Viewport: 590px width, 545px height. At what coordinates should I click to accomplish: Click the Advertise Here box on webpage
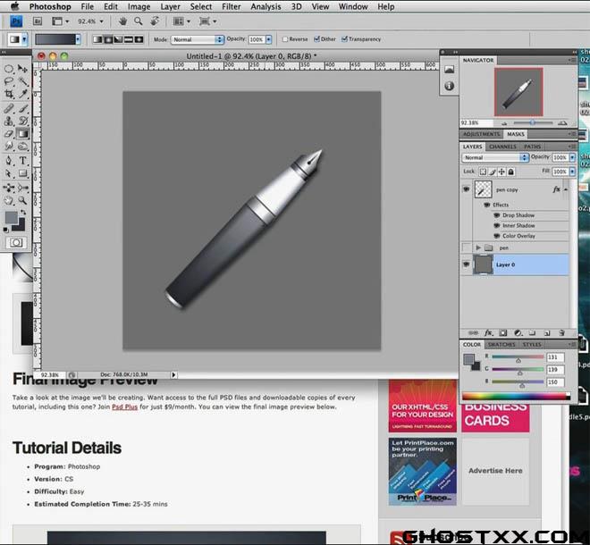coord(495,471)
